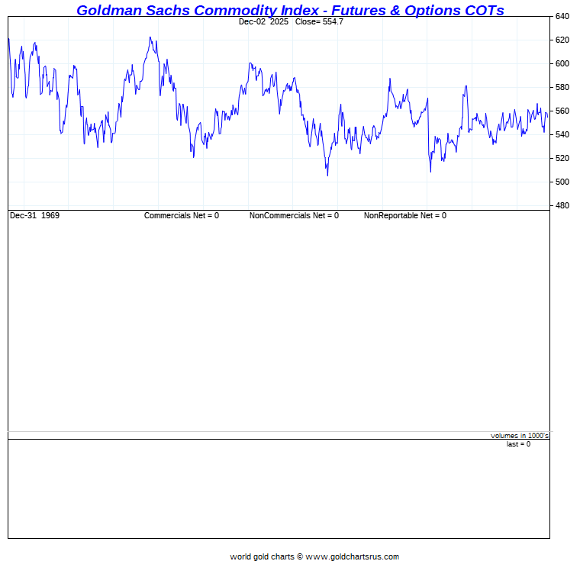Click the last = 0 label
580x561 pixels.
pos(519,444)
